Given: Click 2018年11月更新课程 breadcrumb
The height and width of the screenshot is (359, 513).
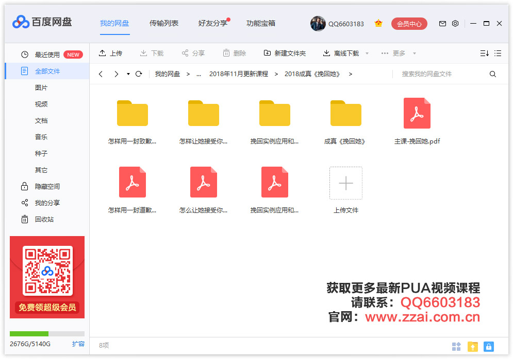Looking at the screenshot, I should (x=239, y=74).
